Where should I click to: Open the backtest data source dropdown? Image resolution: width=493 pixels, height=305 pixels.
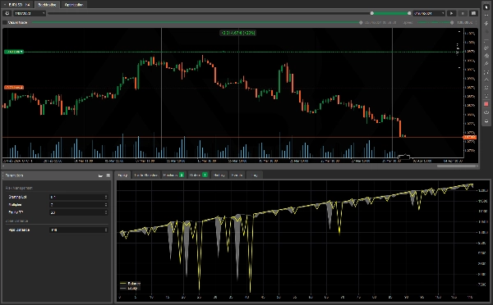click(x=30, y=13)
